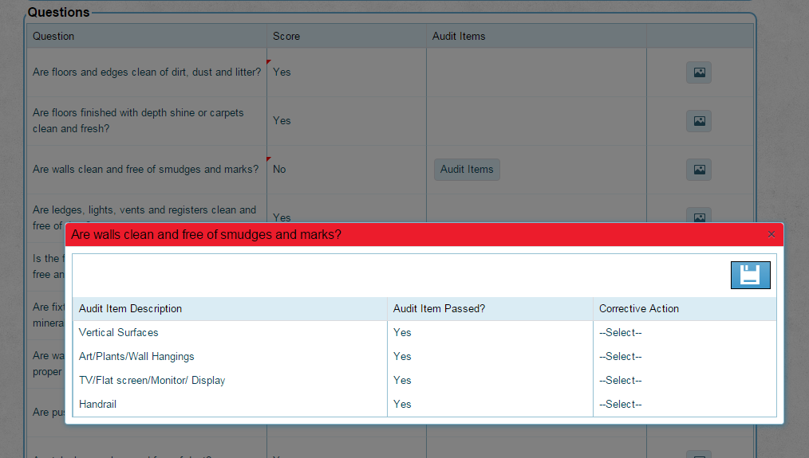This screenshot has height=458, width=809.
Task: Open Corrective Action dropdown for Vertical Surfaces
Action: [x=621, y=333]
